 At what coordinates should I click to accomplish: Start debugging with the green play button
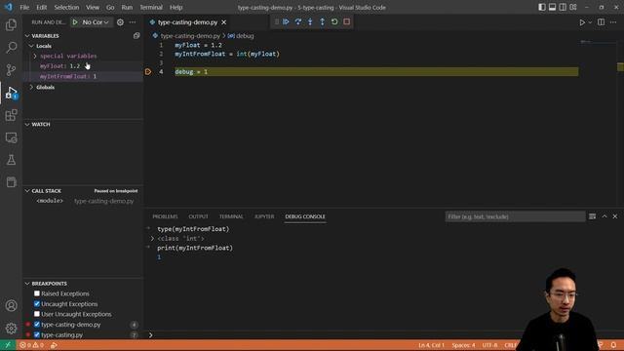coord(75,22)
